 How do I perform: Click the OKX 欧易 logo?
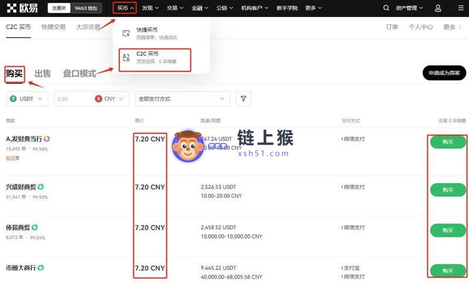tap(22, 8)
